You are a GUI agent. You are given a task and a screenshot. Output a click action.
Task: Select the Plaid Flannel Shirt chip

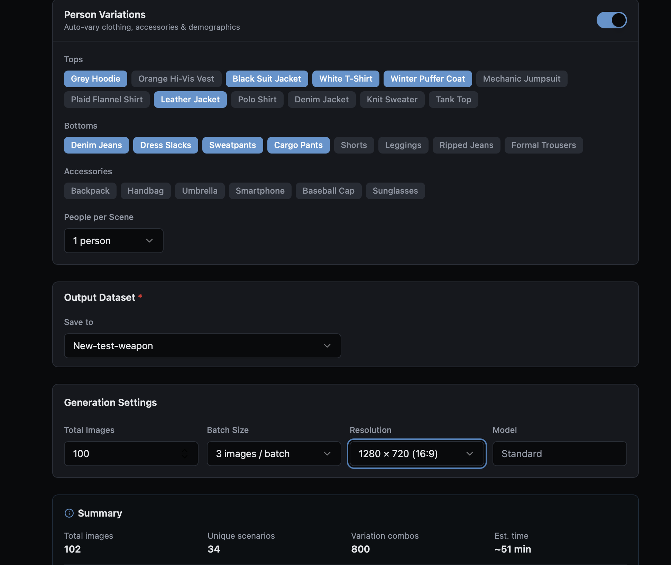[x=107, y=100]
